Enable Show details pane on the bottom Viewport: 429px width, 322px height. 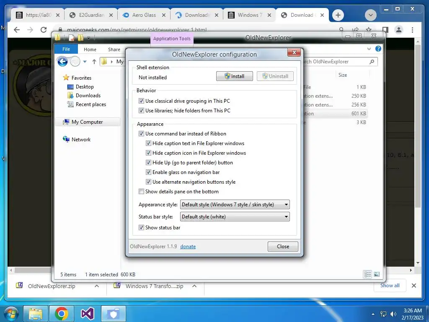tap(141, 191)
